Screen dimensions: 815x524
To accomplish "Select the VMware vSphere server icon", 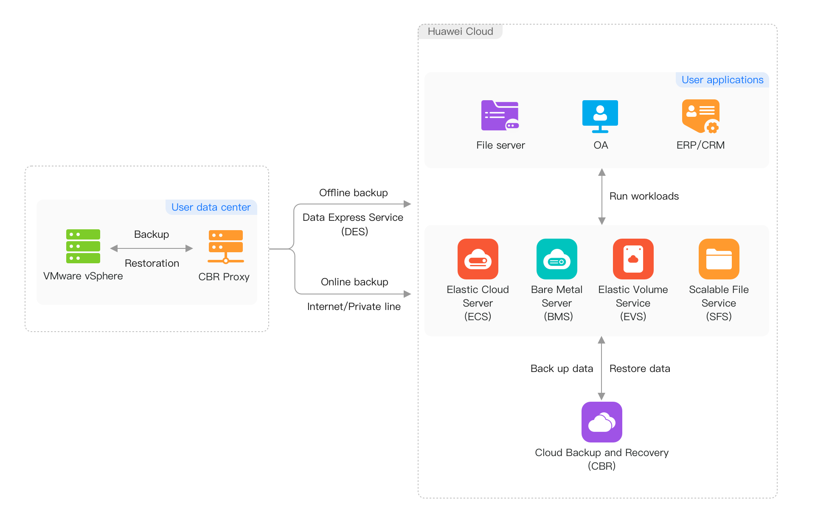I will click(83, 246).
